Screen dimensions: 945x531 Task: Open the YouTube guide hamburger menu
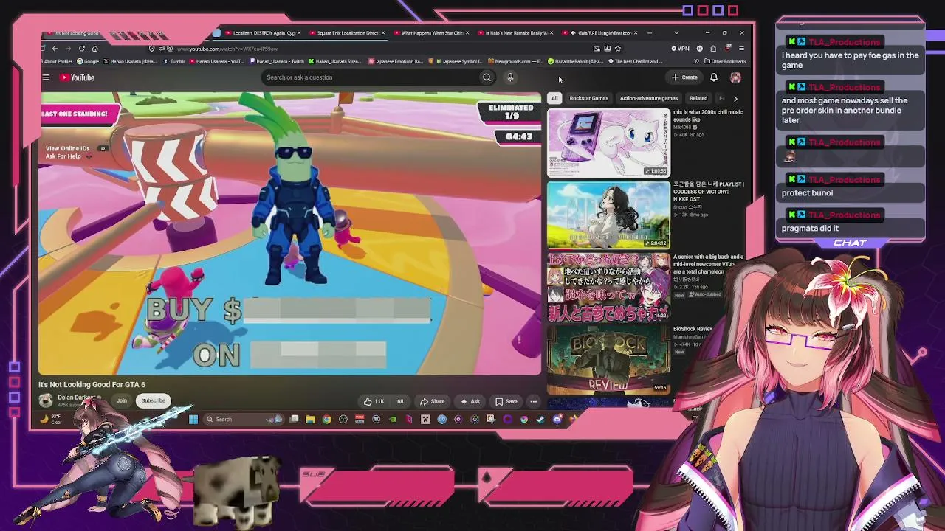pyautogui.click(x=46, y=77)
